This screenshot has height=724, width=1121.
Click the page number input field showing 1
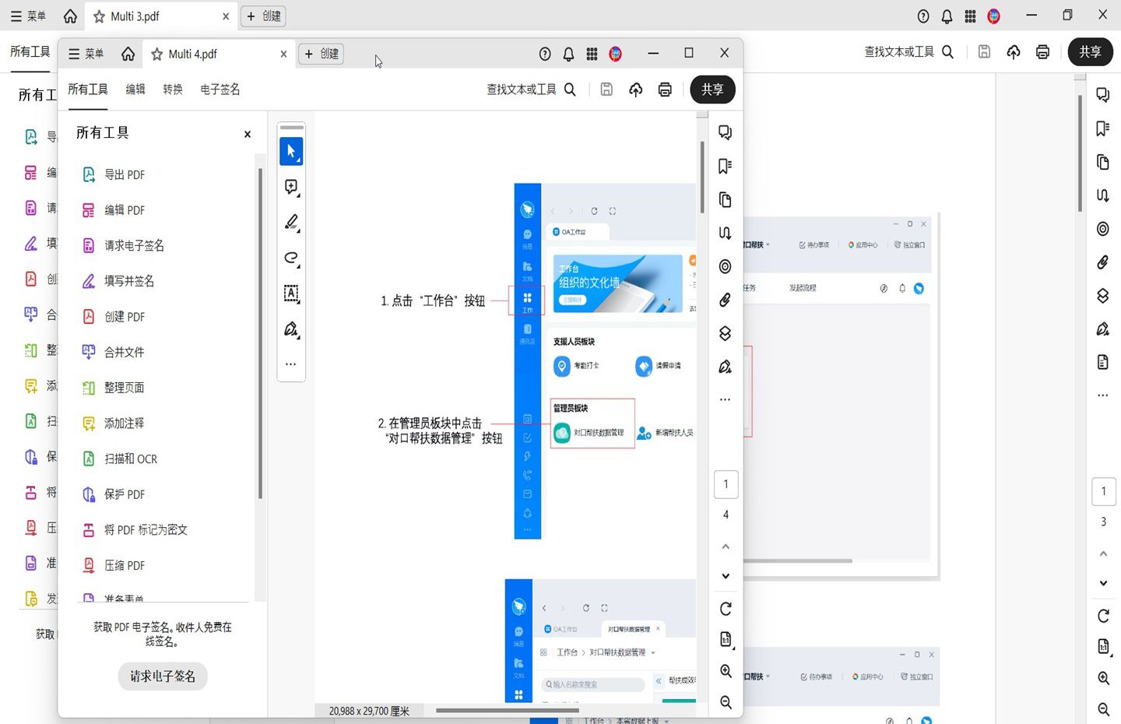tap(726, 483)
